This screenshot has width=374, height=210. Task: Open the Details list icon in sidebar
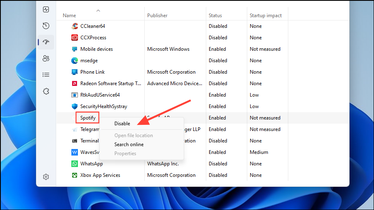click(46, 75)
